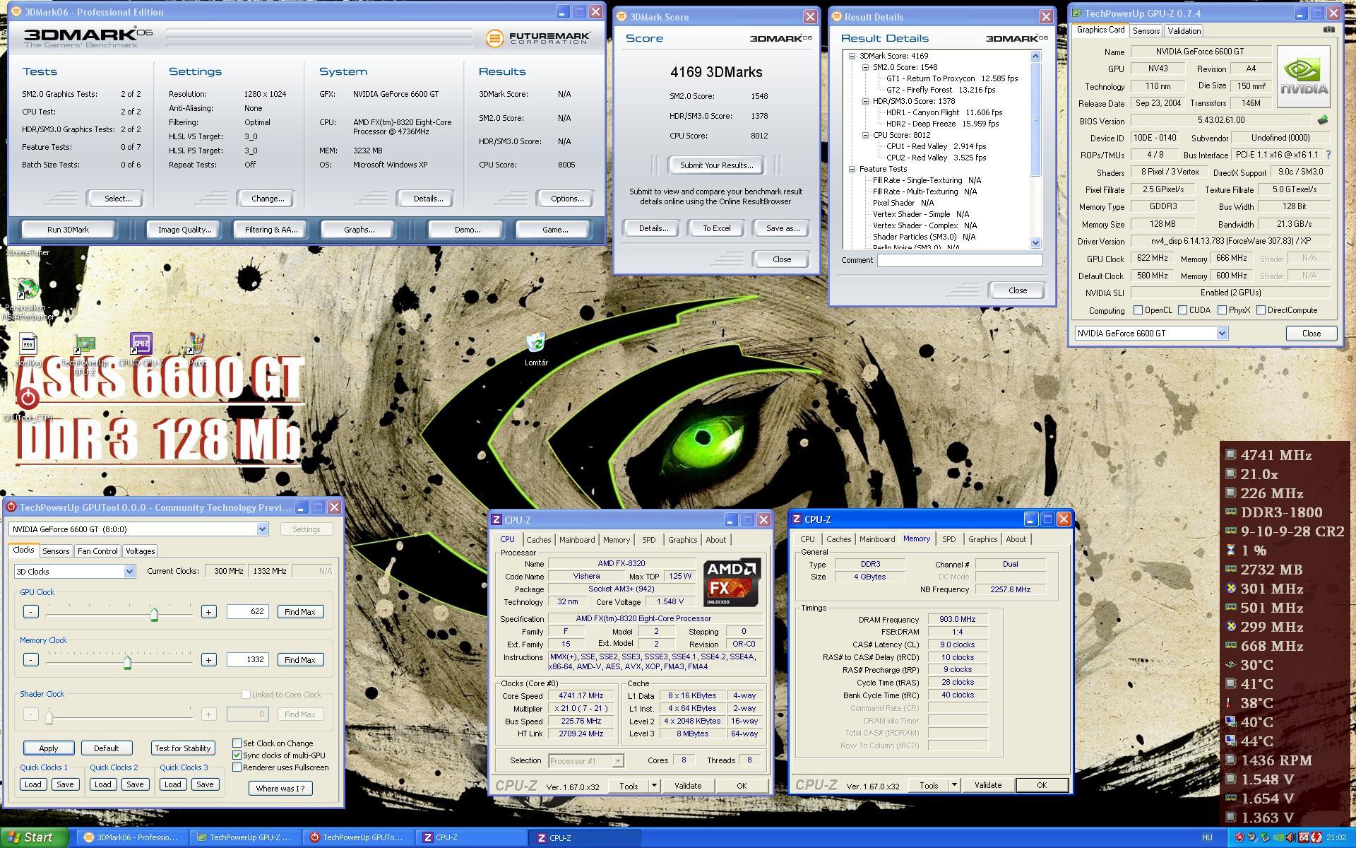Click the Shader Clock slider thumb

(x=49, y=717)
